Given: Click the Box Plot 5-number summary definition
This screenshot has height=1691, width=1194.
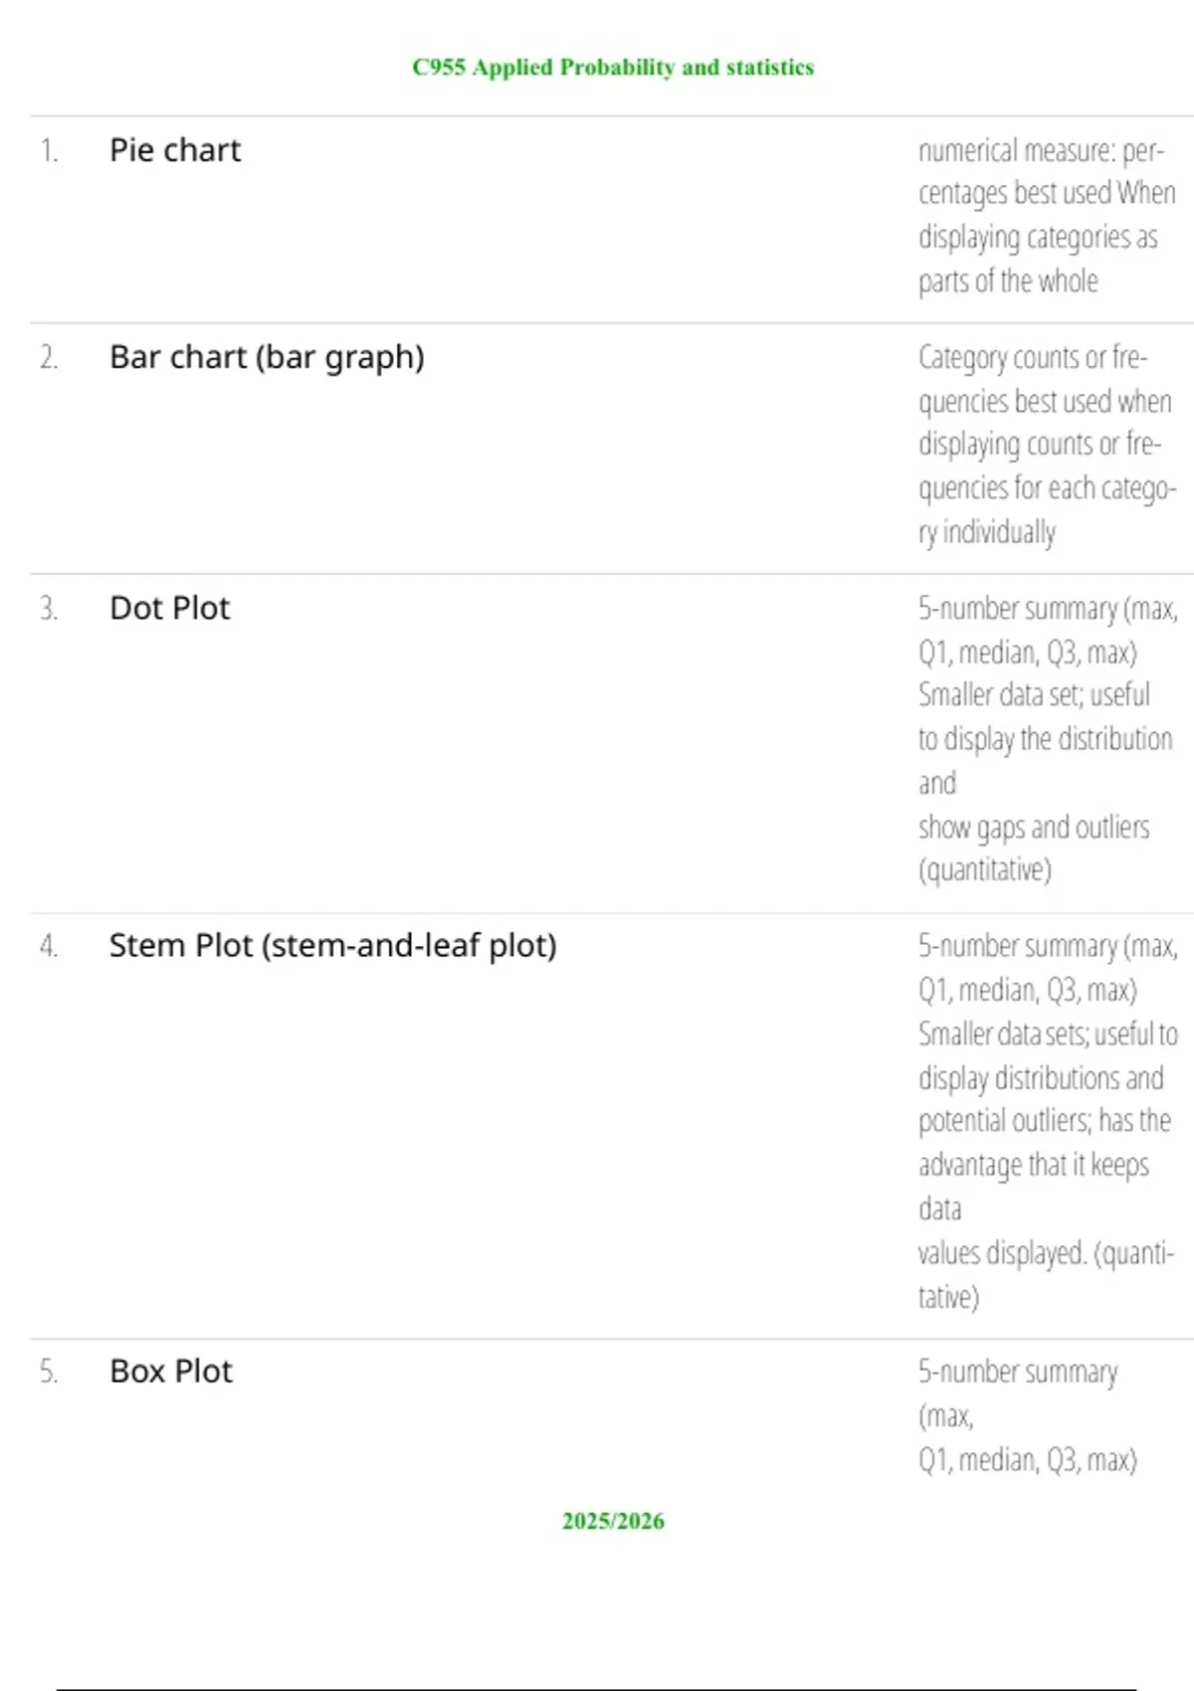Looking at the screenshot, I should click(x=1027, y=1415).
